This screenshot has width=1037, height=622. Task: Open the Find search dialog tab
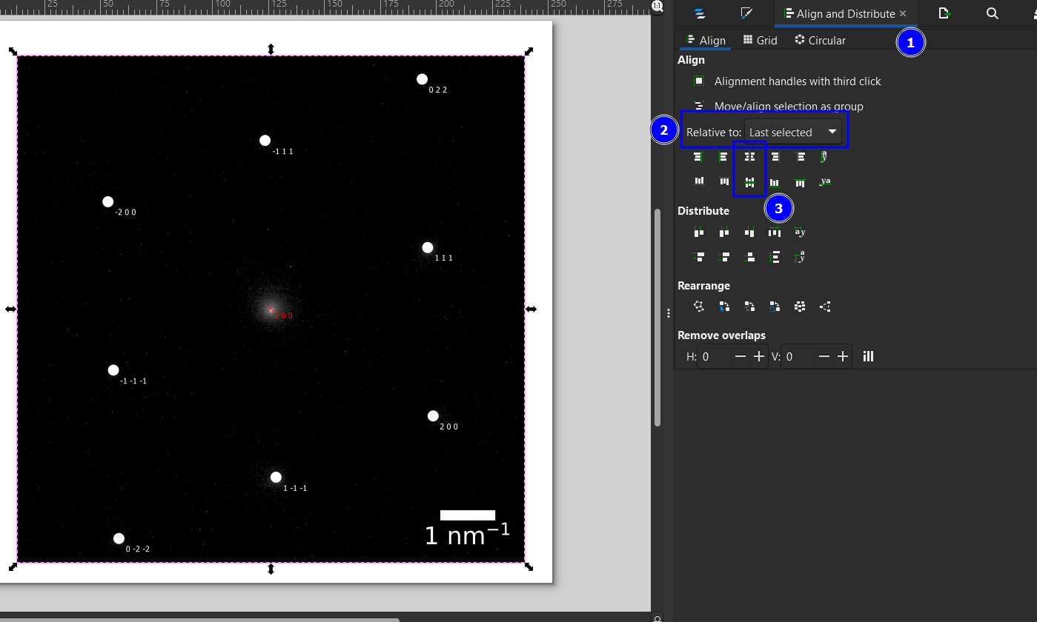tap(993, 13)
